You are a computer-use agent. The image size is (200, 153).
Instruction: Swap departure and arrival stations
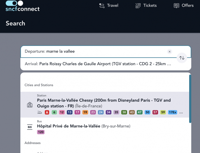(x=182, y=58)
